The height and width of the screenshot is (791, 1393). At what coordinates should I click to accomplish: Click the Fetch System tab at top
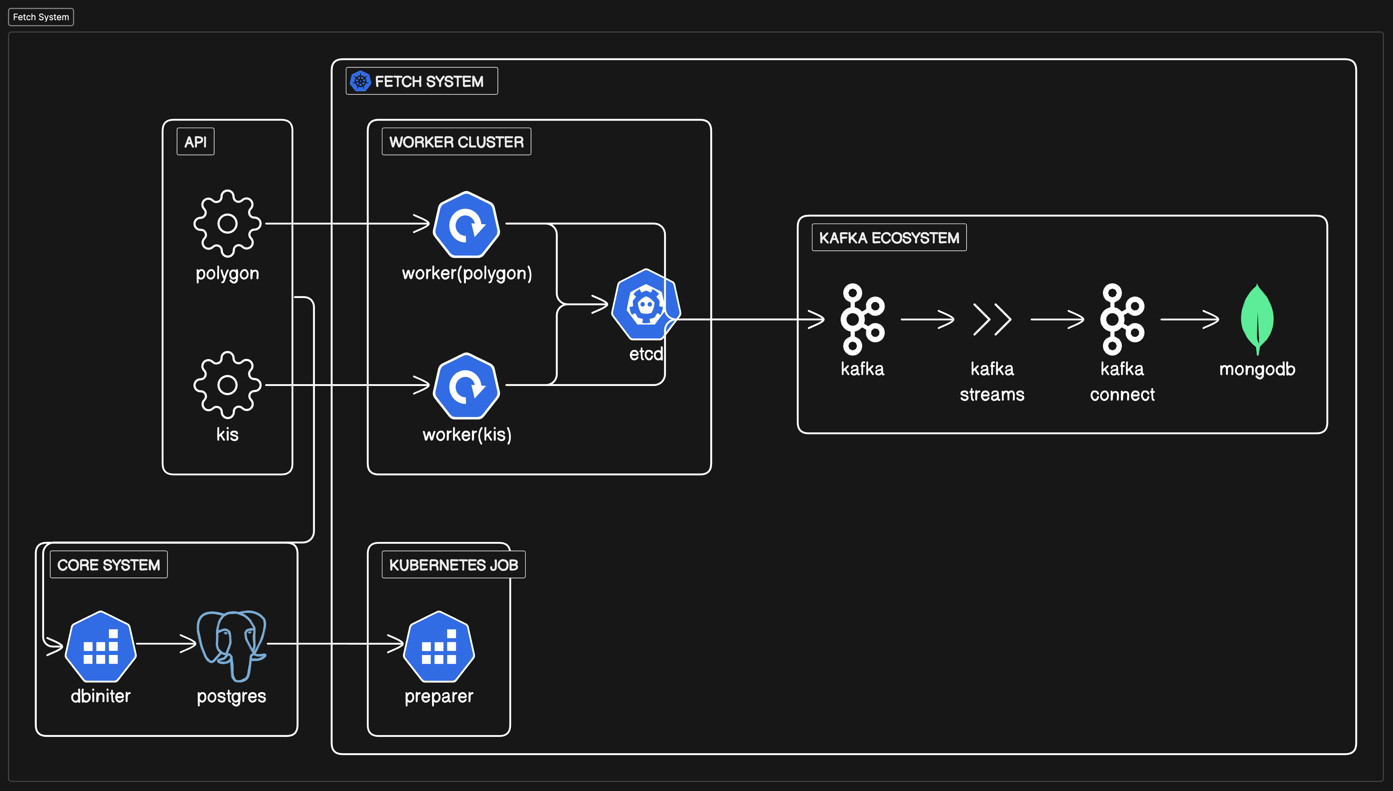(41, 17)
